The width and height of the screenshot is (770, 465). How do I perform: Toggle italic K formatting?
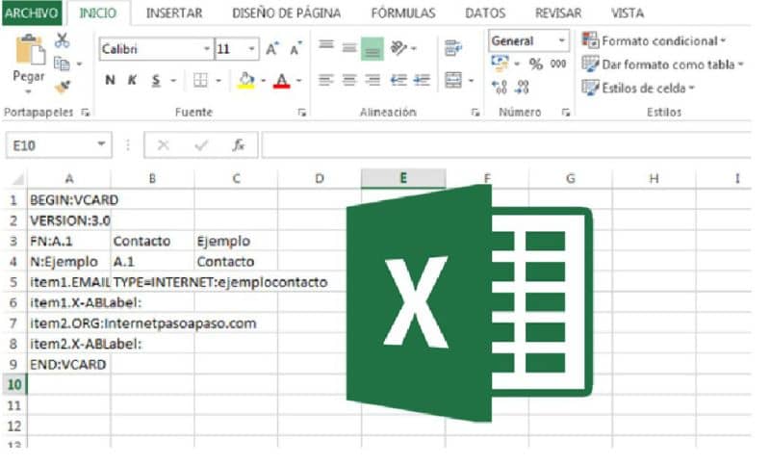pos(132,80)
